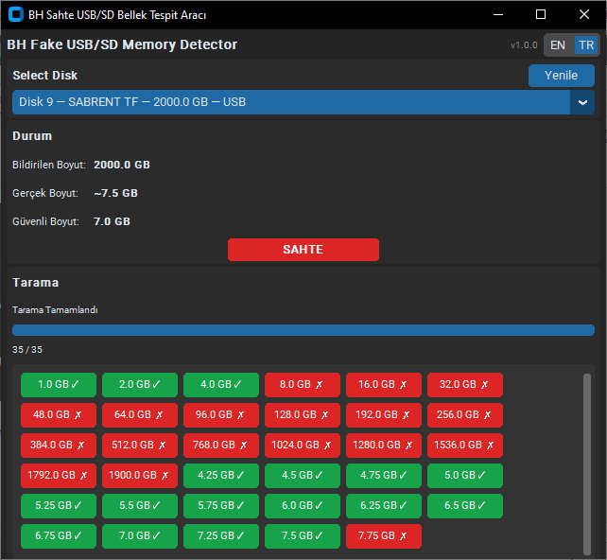Click the 1024.0 GB failed tile
607x560 pixels.
303,445
